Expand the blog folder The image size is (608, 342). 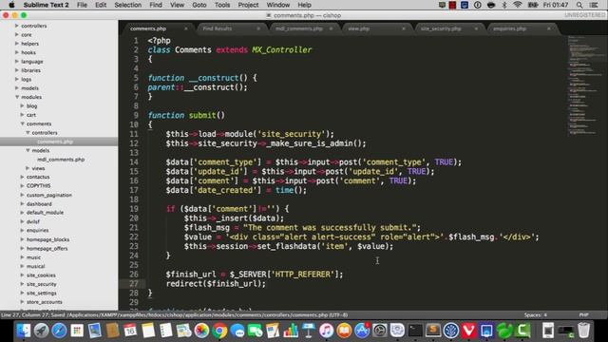[x=23, y=105]
